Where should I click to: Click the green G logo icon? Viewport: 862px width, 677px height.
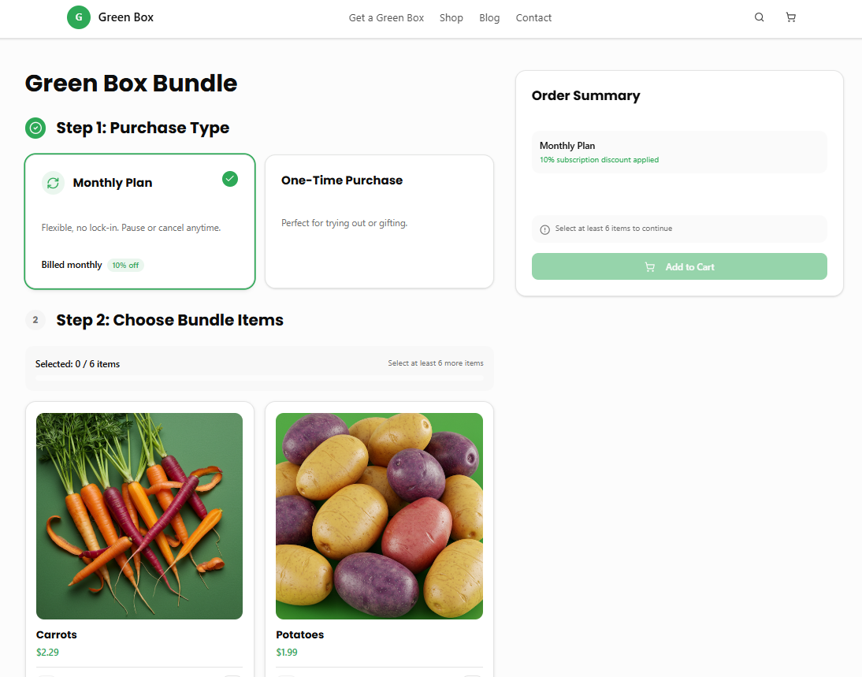tap(79, 17)
